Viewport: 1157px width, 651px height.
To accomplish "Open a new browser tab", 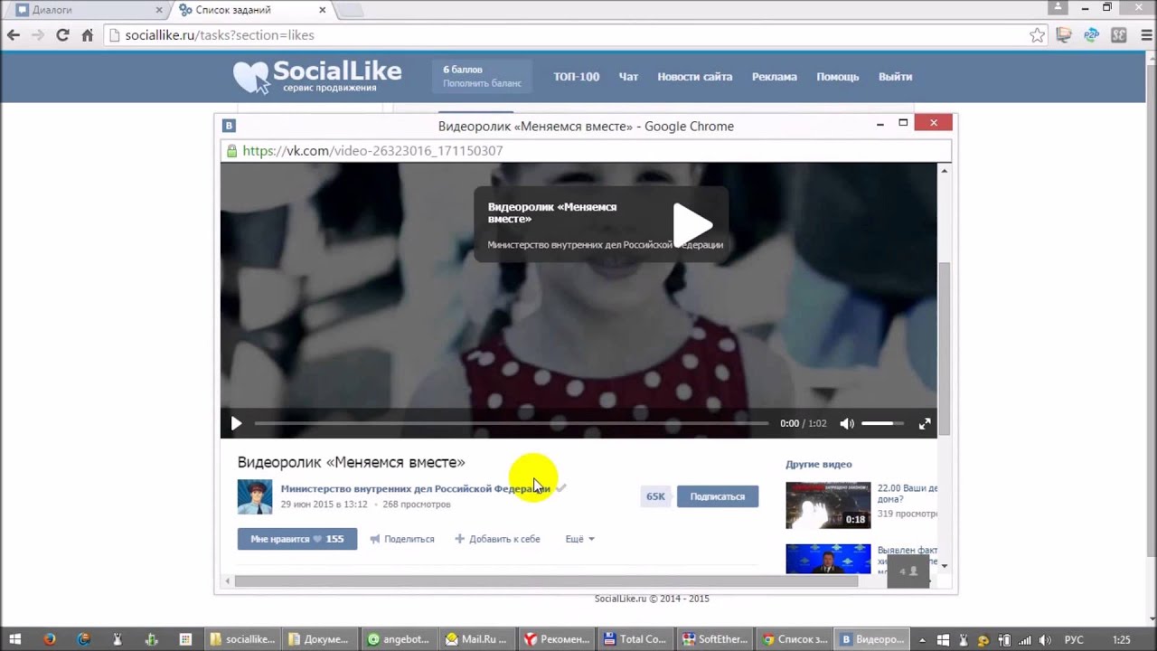I will tap(351, 11).
